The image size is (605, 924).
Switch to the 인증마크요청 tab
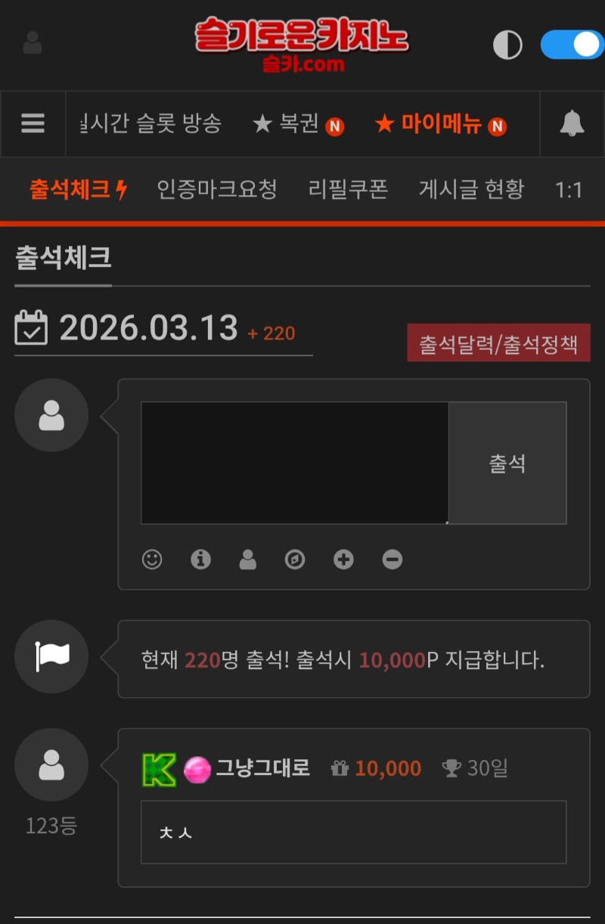point(217,190)
